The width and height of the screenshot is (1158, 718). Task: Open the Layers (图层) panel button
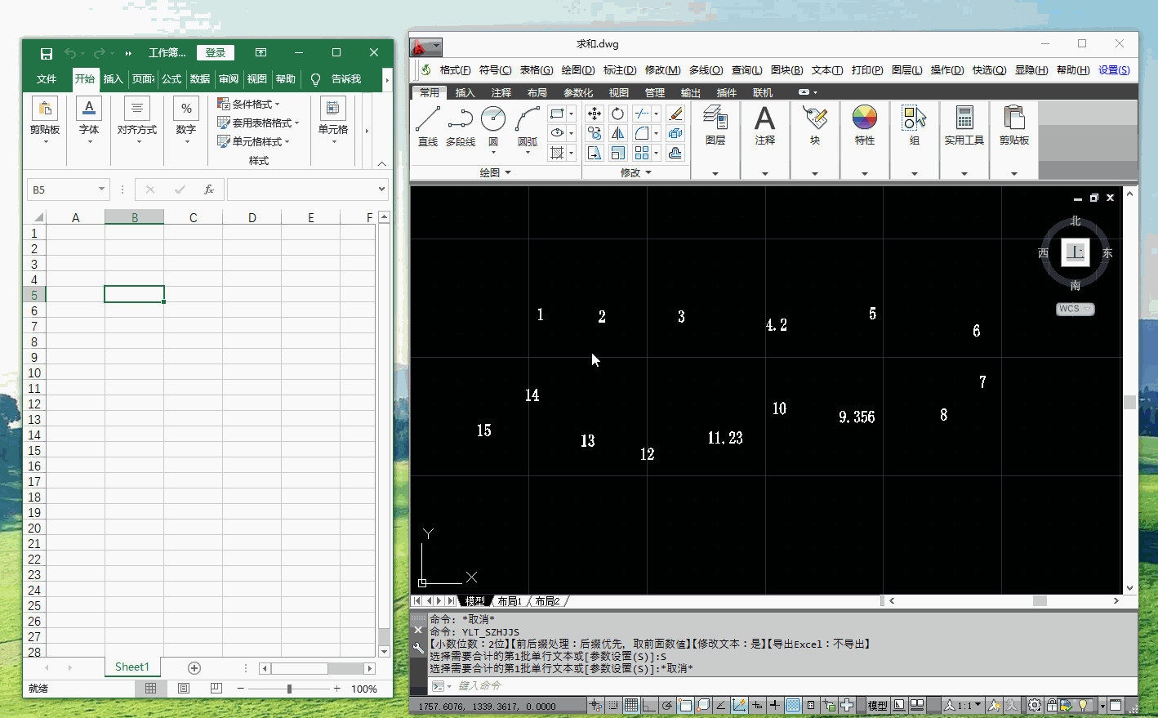point(715,126)
